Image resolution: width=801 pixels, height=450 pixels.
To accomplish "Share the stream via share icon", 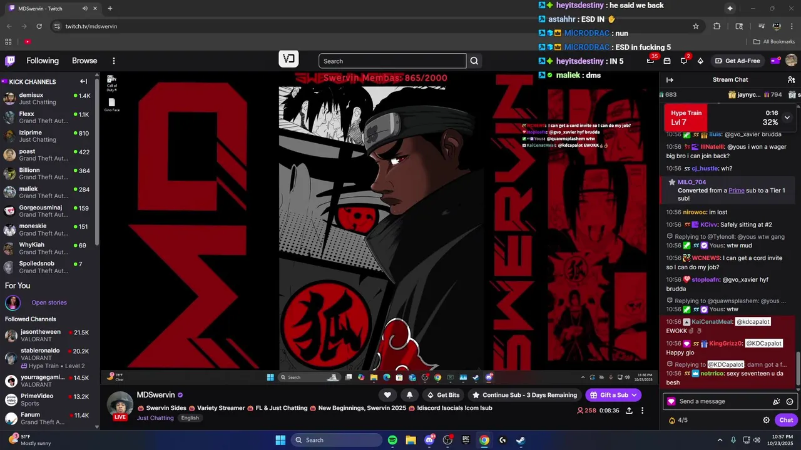I will click(629, 411).
